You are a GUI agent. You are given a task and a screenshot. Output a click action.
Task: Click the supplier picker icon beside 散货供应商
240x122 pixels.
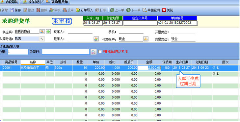(x=42, y=32)
